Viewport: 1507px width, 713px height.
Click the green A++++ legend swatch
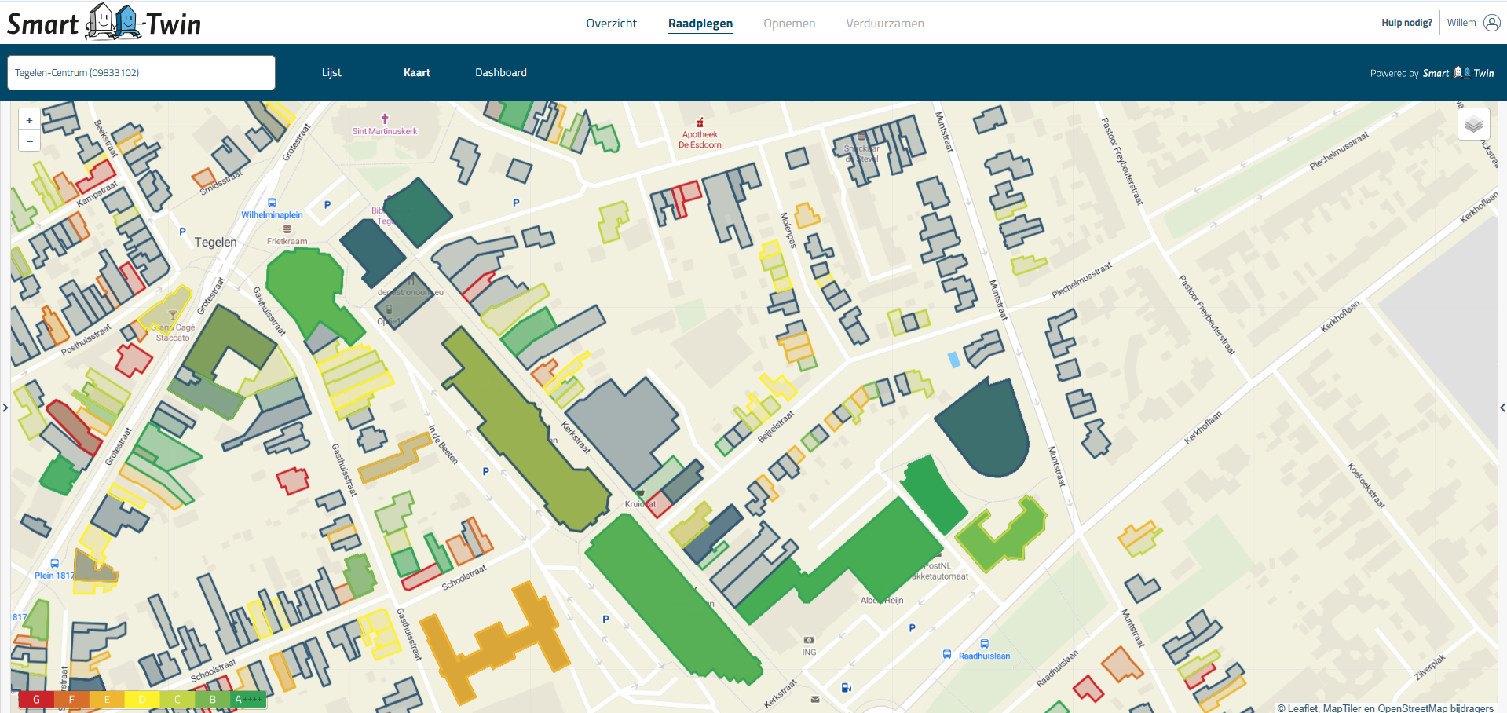(248, 699)
